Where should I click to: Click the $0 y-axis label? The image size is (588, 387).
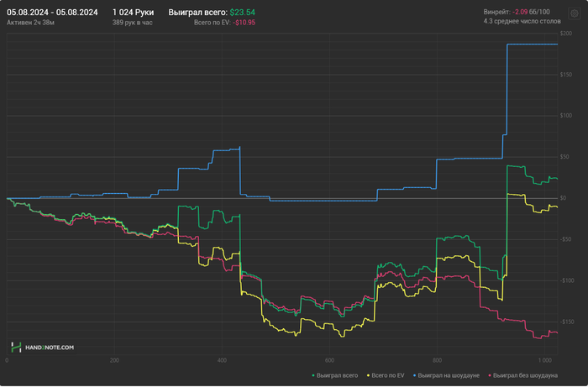click(563, 198)
